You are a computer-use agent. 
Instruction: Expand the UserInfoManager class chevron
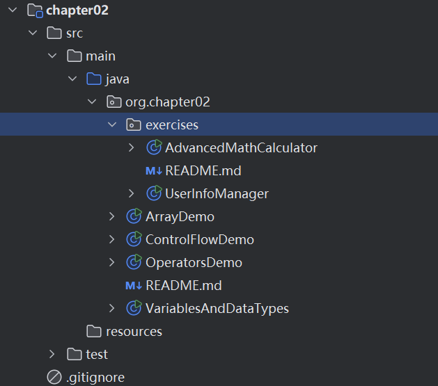point(132,193)
